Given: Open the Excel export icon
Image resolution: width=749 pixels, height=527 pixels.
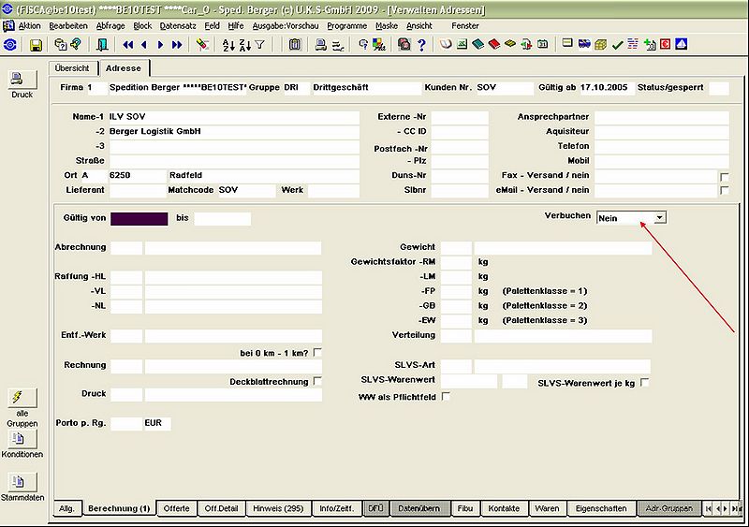Looking at the screenshot, I should tap(462, 44).
